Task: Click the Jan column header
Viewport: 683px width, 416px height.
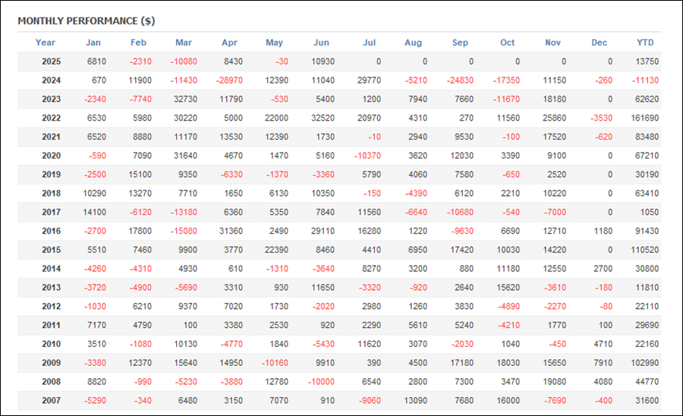Action: pyautogui.click(x=93, y=43)
